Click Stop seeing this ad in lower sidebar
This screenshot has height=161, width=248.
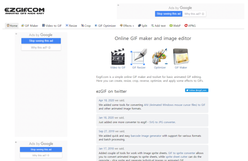tap(41, 149)
